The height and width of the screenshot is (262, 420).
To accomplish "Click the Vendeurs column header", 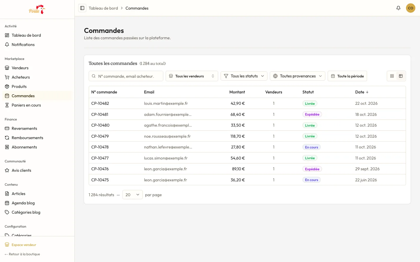I will [x=274, y=92].
